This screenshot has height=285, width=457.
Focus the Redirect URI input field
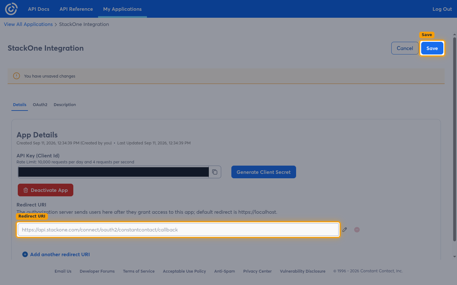pos(178,230)
